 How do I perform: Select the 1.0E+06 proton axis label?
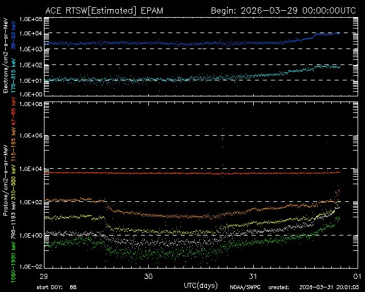31,136
